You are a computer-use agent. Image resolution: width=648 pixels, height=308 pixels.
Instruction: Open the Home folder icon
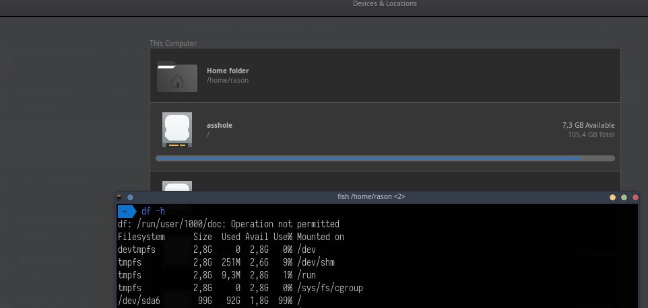click(177, 76)
